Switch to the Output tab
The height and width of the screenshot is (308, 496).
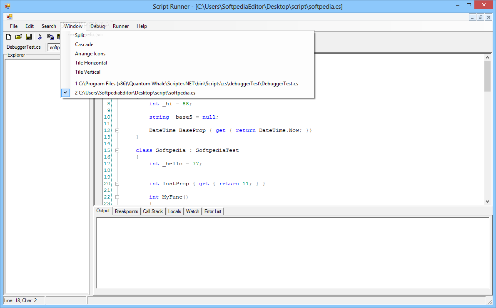pos(103,211)
